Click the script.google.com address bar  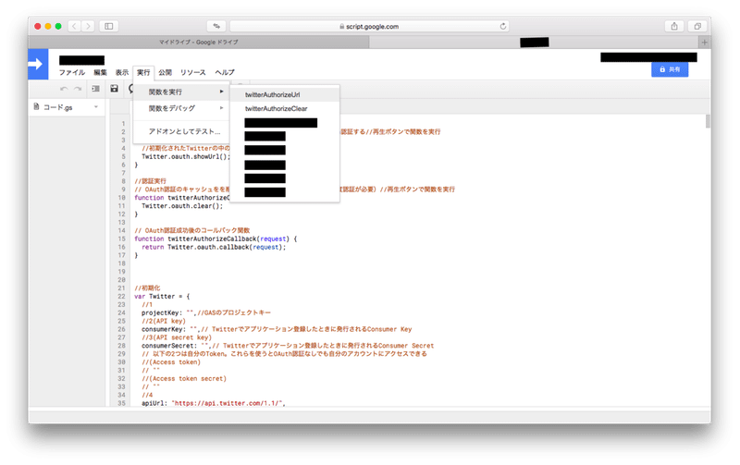point(368,27)
